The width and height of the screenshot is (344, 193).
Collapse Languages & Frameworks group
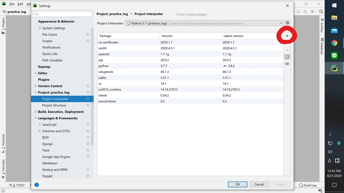click(x=36, y=118)
